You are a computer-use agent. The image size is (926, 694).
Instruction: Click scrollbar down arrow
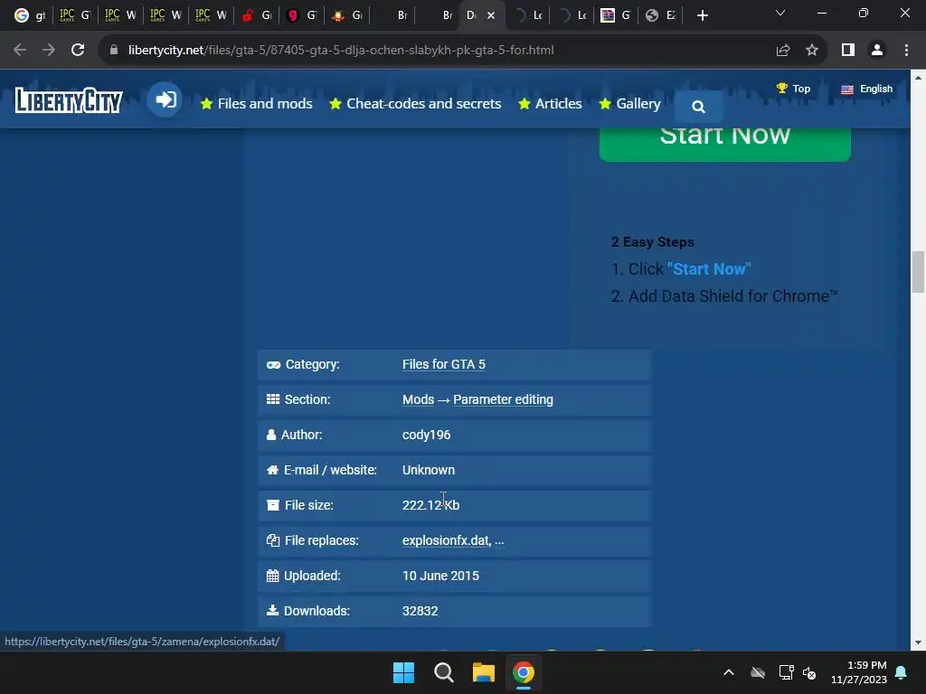point(918,642)
